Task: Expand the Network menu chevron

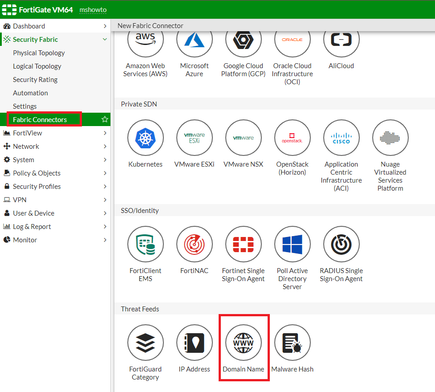Action: click(x=105, y=146)
